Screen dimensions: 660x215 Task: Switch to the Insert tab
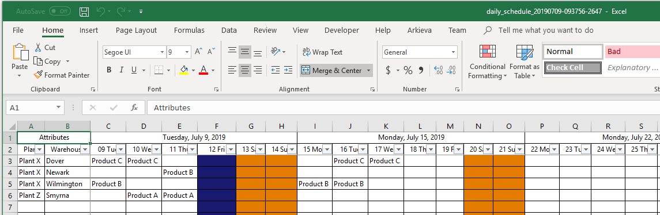89,30
